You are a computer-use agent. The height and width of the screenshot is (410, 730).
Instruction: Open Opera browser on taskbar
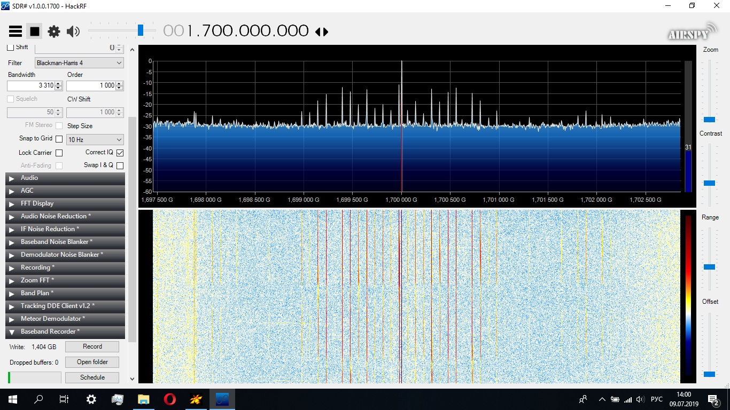tap(169, 399)
